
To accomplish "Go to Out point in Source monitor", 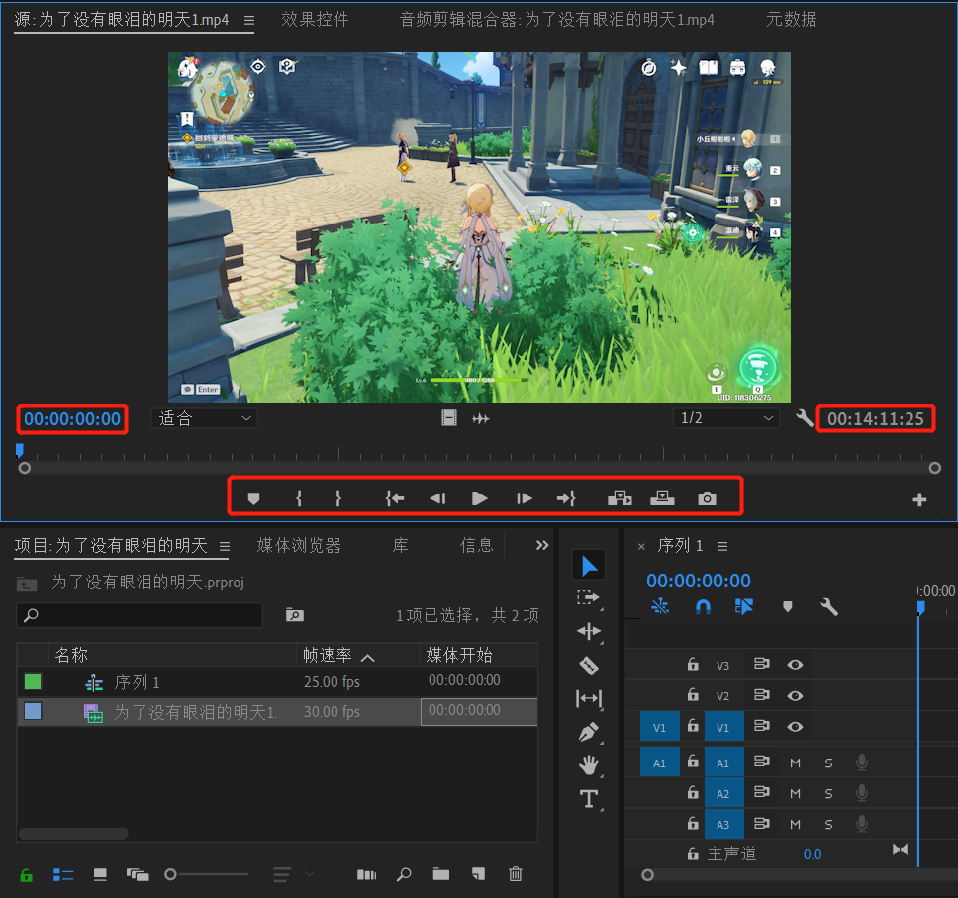I will click(566, 498).
